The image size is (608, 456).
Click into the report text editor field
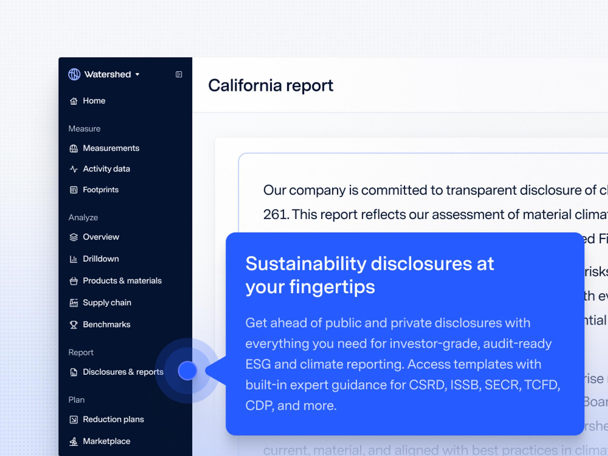point(416,202)
